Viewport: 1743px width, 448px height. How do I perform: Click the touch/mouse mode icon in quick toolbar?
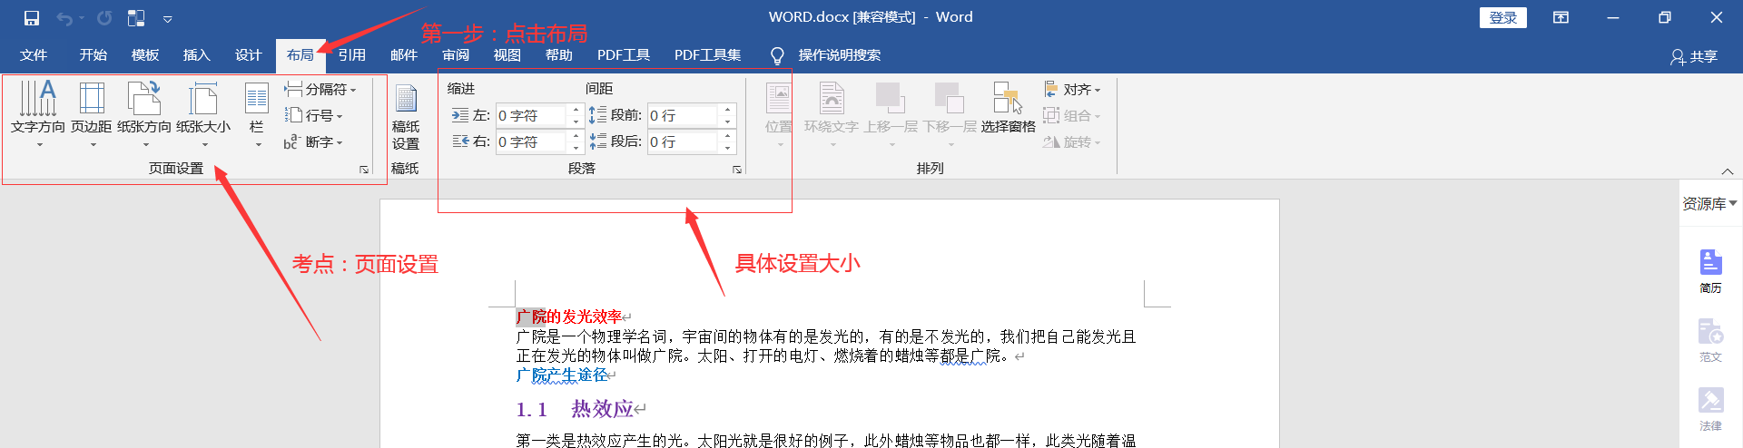(136, 18)
